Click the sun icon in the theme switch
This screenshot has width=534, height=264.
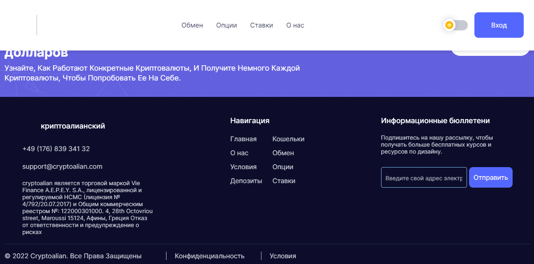[448, 25]
